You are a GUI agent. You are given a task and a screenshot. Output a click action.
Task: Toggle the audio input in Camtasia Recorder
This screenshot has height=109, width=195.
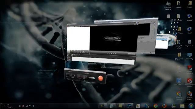[85, 77]
